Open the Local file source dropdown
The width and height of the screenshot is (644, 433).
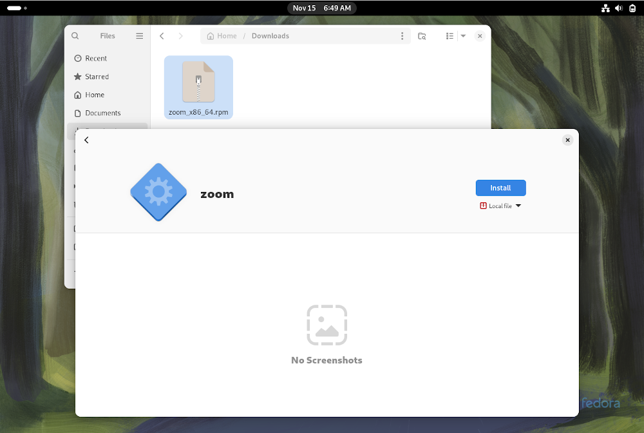(500, 205)
